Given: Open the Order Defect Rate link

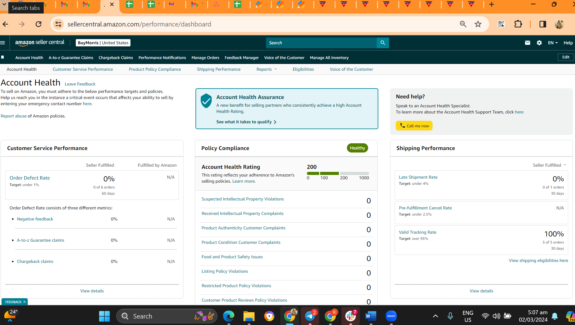Looking at the screenshot, I should [x=30, y=178].
